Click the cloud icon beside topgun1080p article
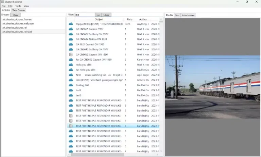 coord(71,24)
